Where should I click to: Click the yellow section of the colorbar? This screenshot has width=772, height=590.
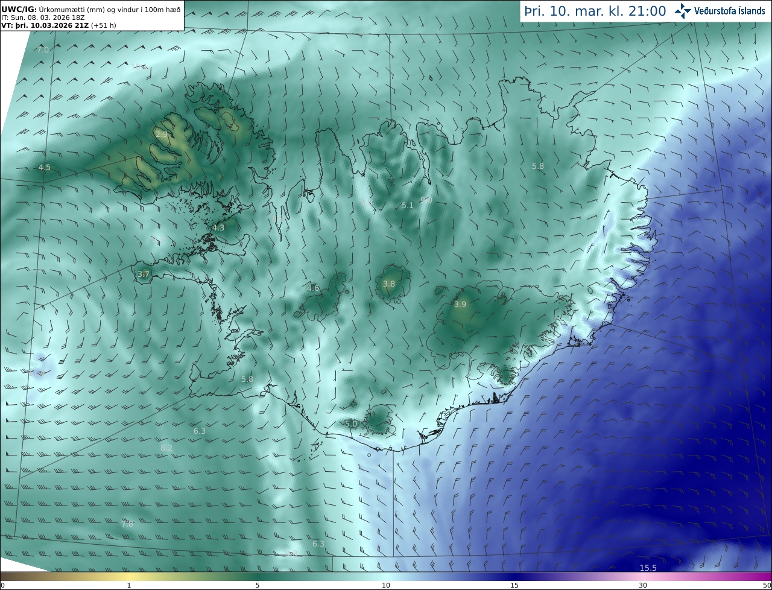click(x=129, y=576)
